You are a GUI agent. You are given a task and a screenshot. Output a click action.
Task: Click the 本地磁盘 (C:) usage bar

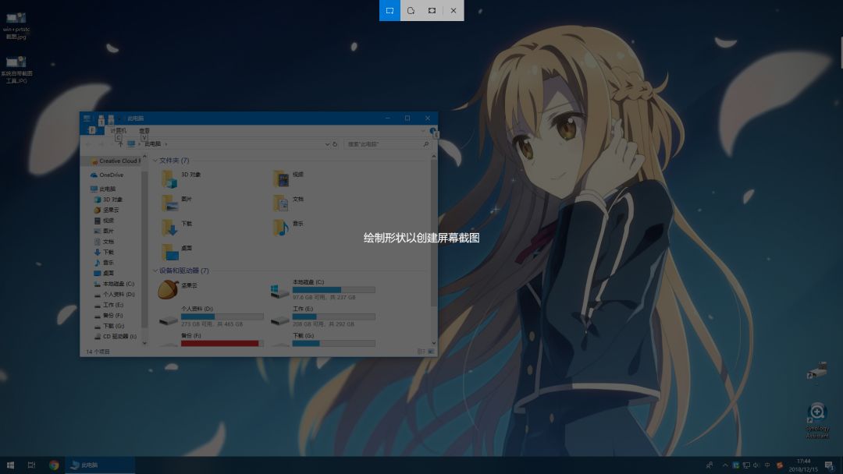click(x=333, y=290)
